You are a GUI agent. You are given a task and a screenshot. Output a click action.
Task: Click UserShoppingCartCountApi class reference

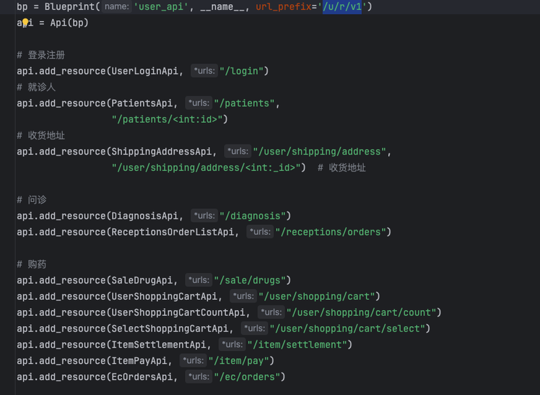coord(178,313)
